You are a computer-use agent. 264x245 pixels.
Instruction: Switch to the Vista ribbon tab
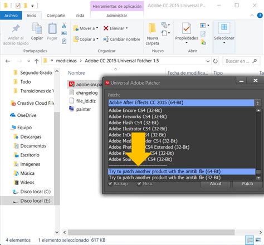[x=80, y=16]
